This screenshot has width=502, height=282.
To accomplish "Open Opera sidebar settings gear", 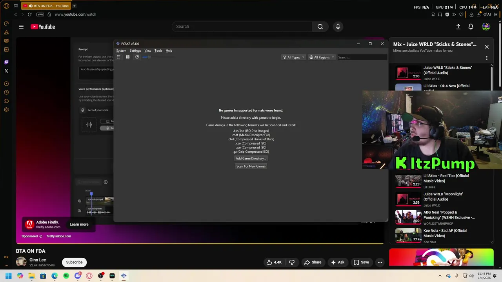I will tap(6, 110).
